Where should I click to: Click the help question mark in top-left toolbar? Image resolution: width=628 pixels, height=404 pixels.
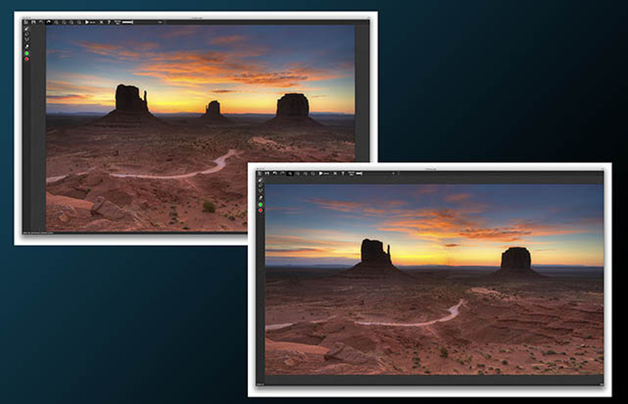click(108, 22)
